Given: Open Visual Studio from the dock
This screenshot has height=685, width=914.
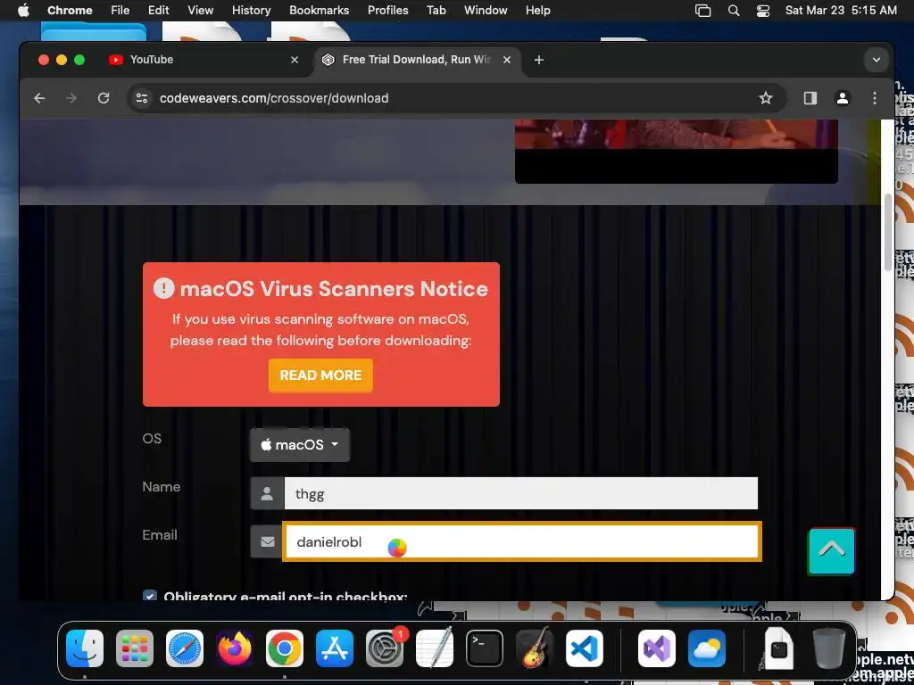Looking at the screenshot, I should (x=657, y=648).
